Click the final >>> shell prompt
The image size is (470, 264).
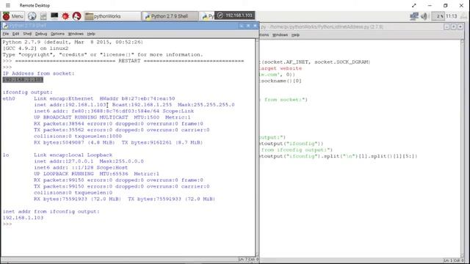[7, 224]
